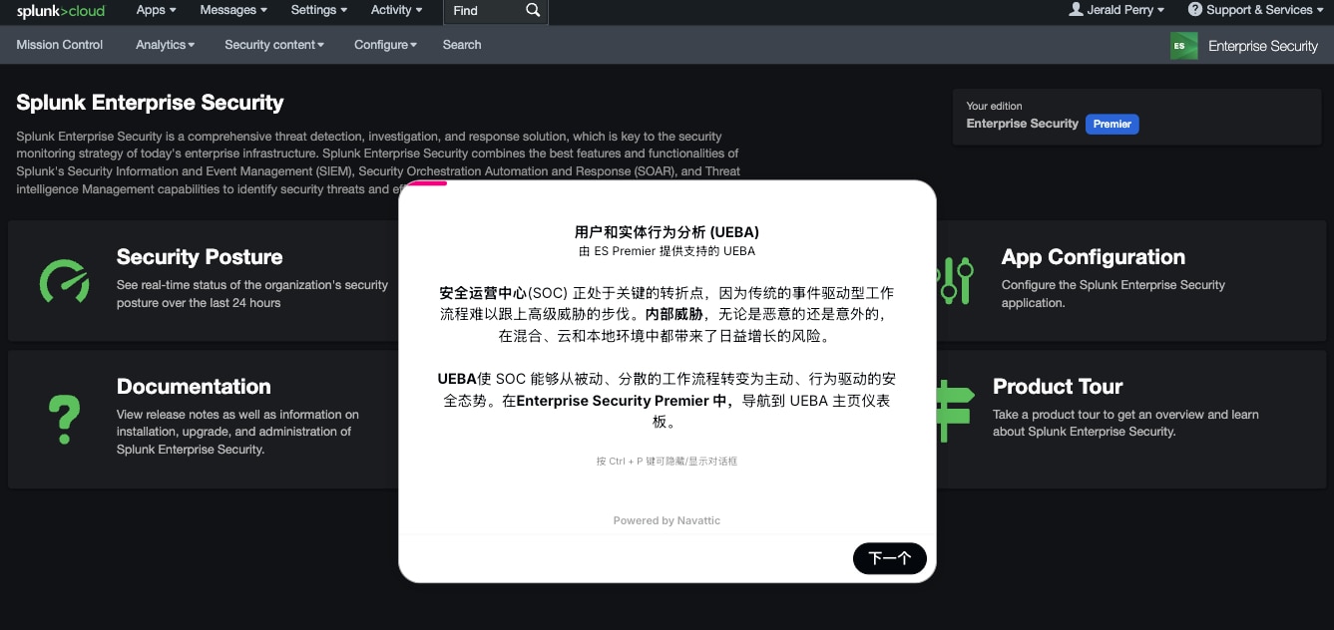Open the Security Posture card title

(x=200, y=257)
